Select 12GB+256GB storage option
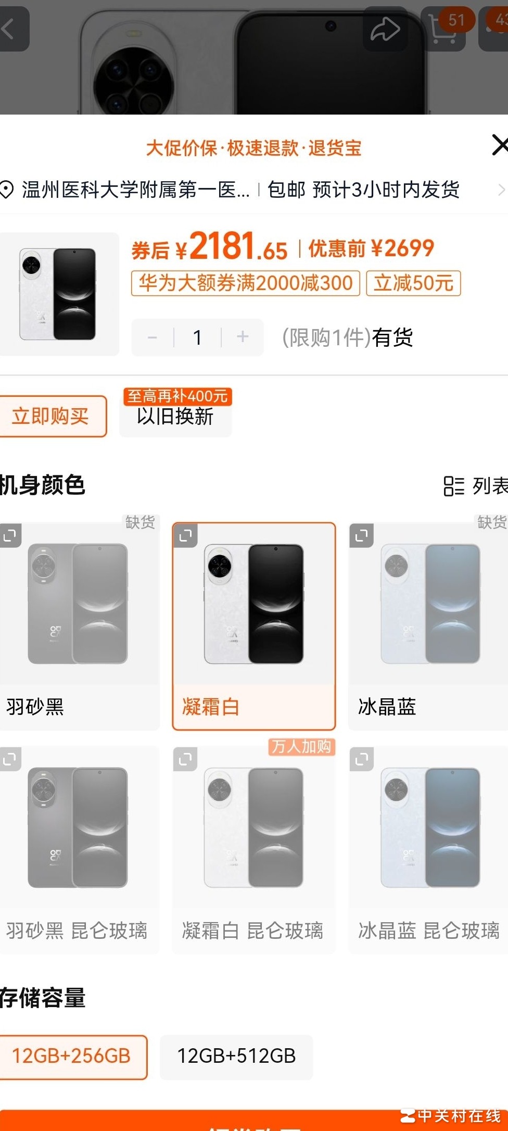The image size is (508, 1131). tap(72, 1057)
